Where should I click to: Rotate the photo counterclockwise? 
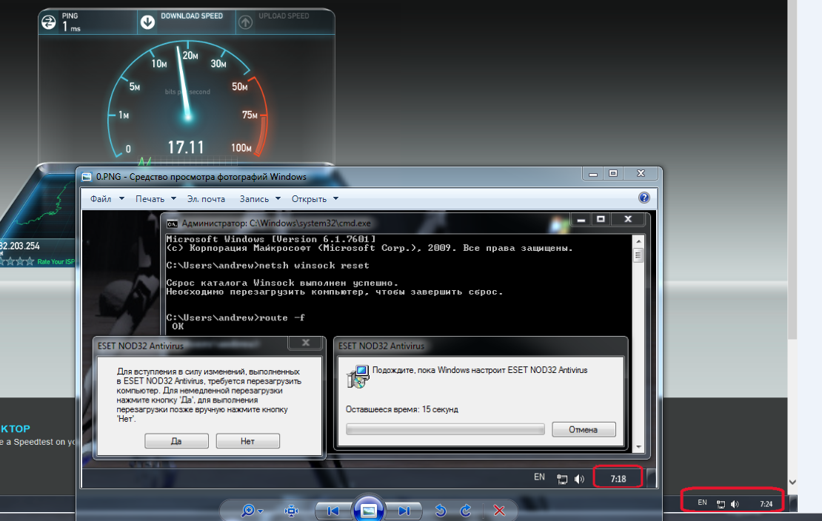(x=441, y=511)
